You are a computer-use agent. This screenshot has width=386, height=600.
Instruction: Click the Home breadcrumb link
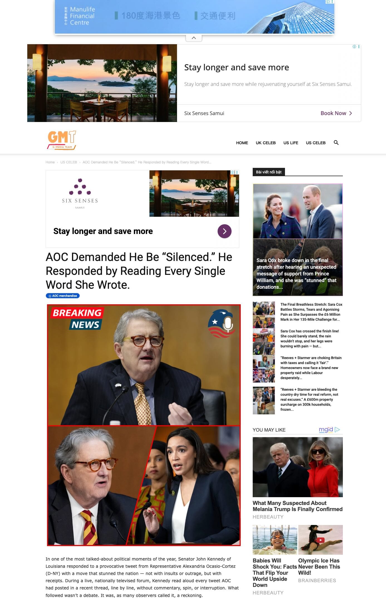(x=50, y=162)
